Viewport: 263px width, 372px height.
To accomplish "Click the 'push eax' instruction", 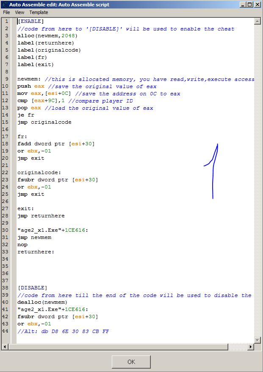I will click(31, 86).
